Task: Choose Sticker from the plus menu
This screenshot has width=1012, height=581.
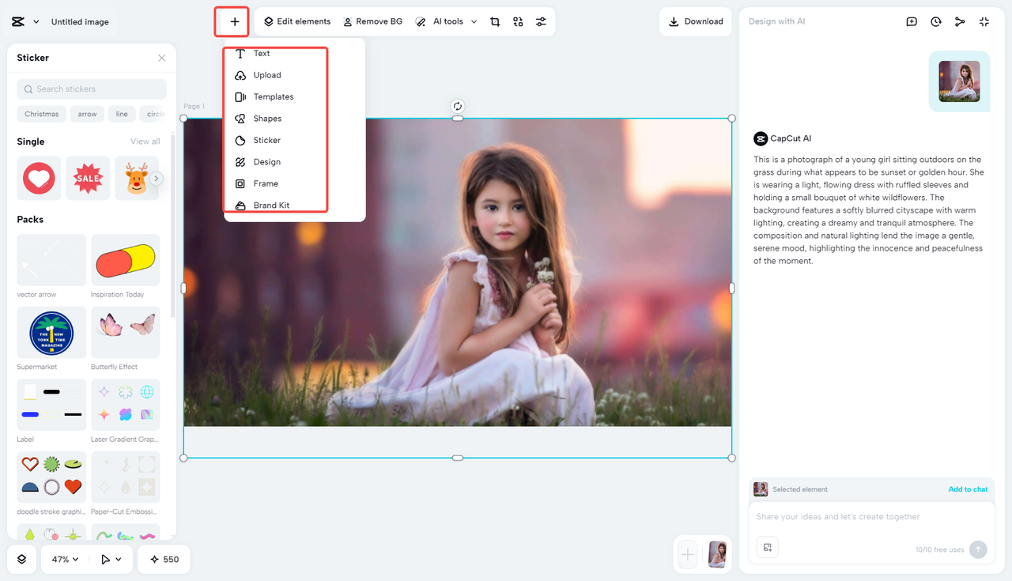Action: click(x=266, y=140)
